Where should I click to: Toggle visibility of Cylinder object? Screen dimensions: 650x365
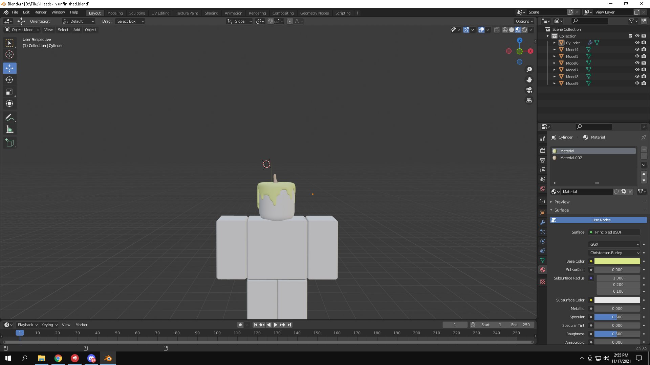637,43
